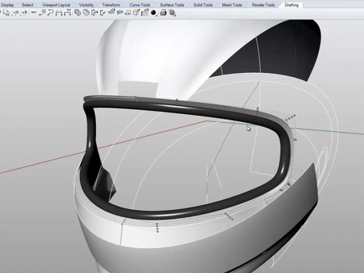Click the black sphere icon

(153, 13)
